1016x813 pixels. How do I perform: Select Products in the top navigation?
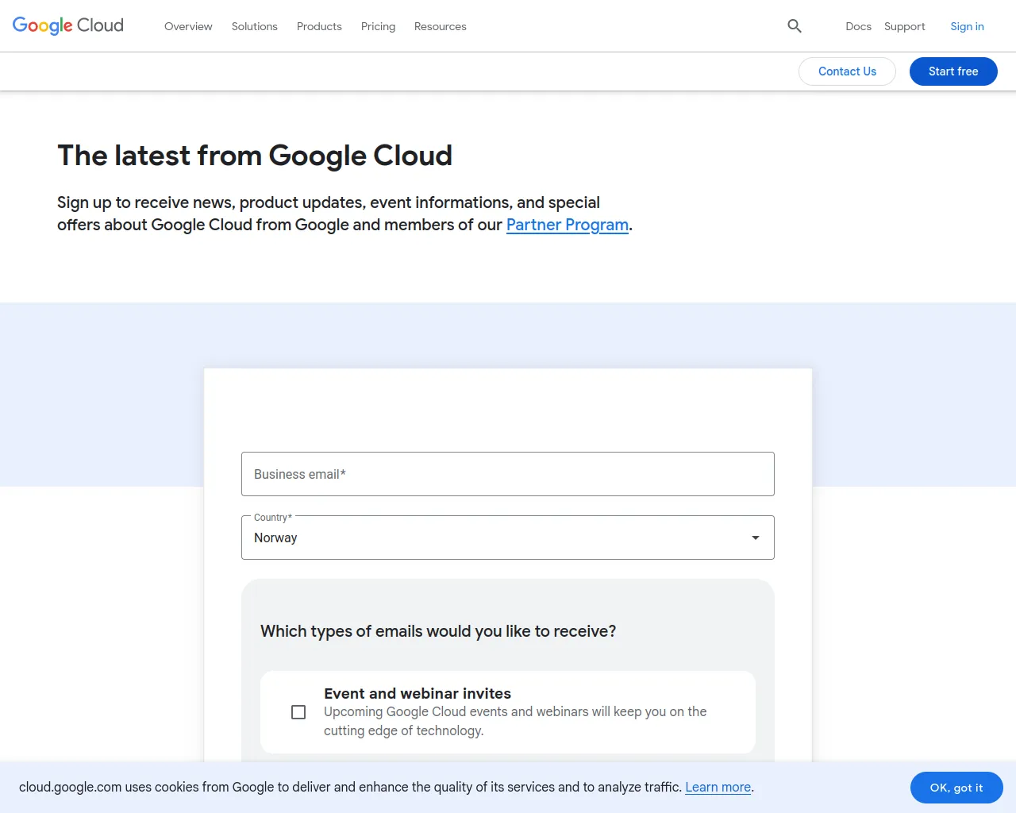pyautogui.click(x=319, y=26)
